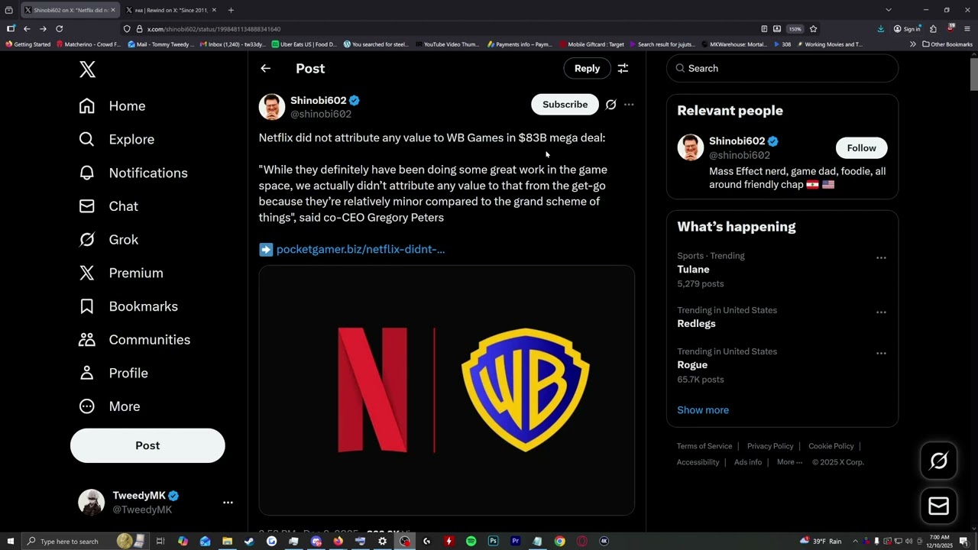Open post more options ellipsis
978x550 pixels.
629,105
